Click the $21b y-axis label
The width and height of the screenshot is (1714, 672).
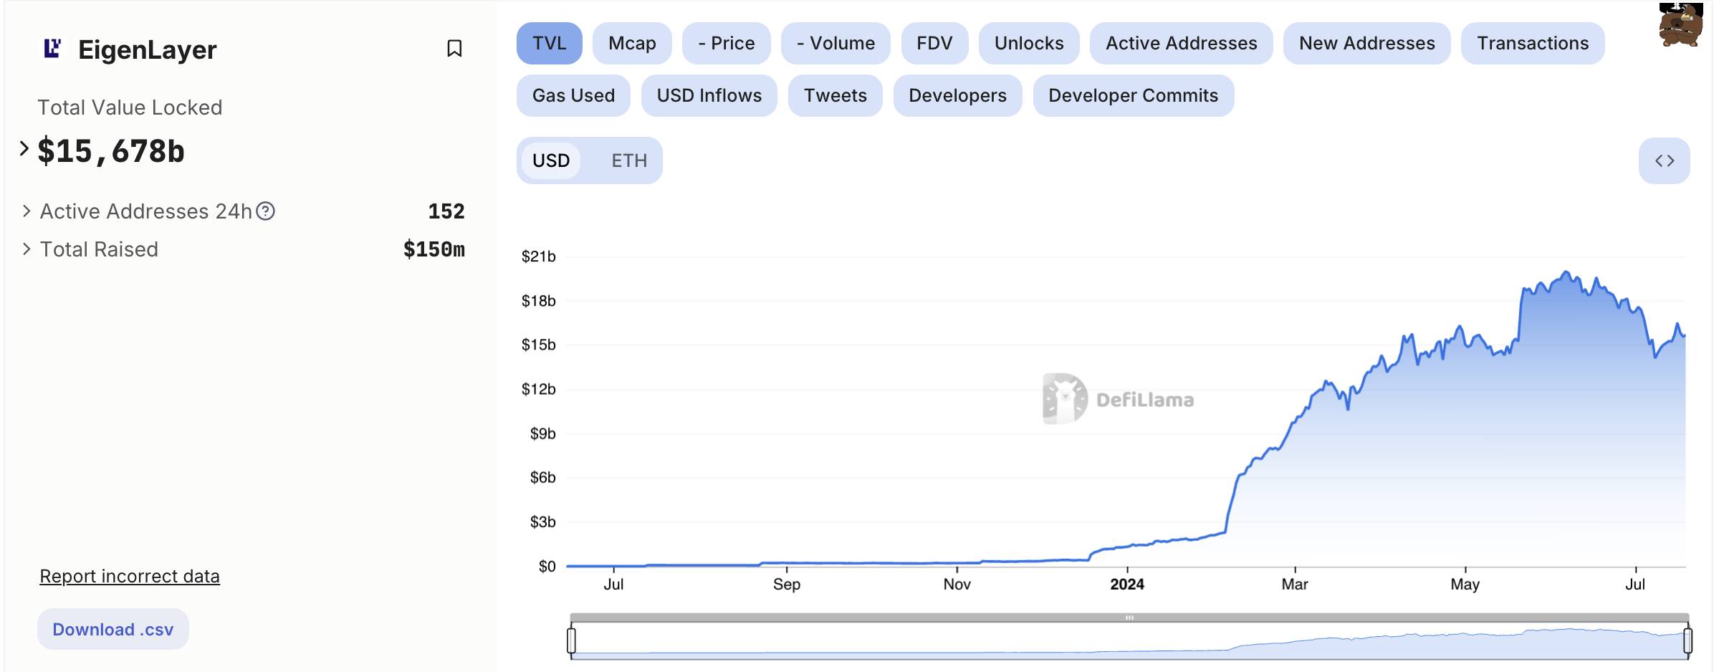[x=539, y=256]
